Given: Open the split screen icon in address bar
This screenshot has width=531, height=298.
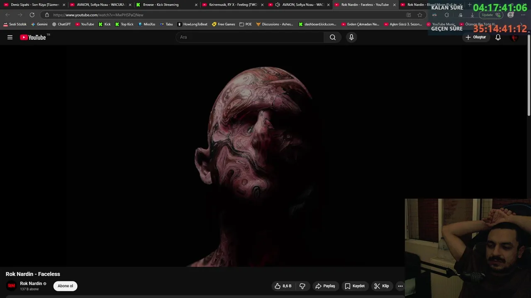Looking at the screenshot, I should coord(409,15).
